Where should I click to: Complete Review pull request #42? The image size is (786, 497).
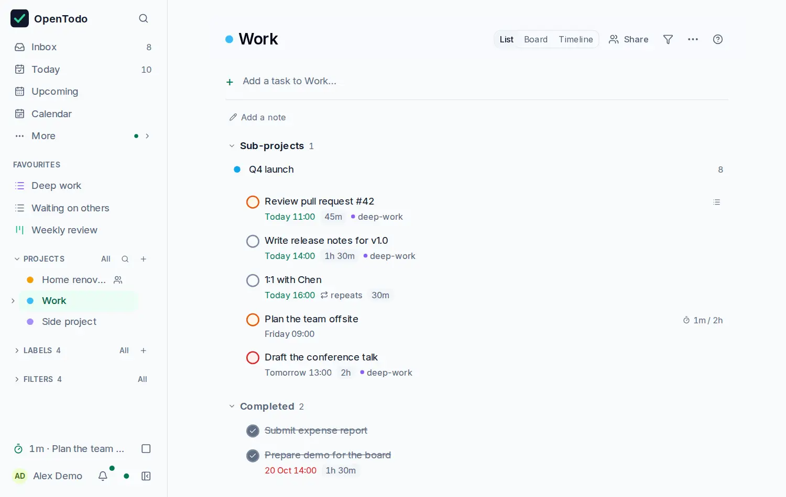(253, 202)
